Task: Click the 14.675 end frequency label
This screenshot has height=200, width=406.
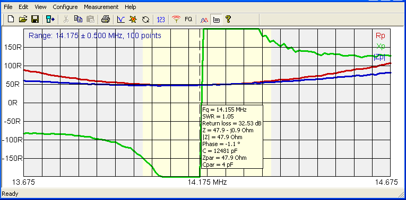Action: tap(386, 182)
